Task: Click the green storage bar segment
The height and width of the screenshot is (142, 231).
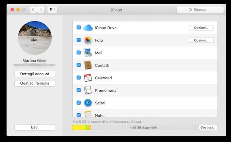Action: coord(87,128)
